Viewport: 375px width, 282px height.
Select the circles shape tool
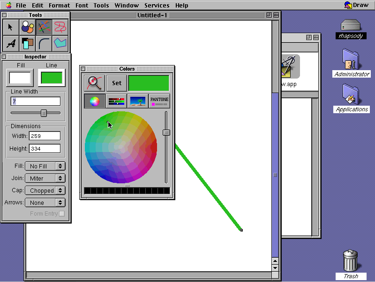(x=28, y=27)
